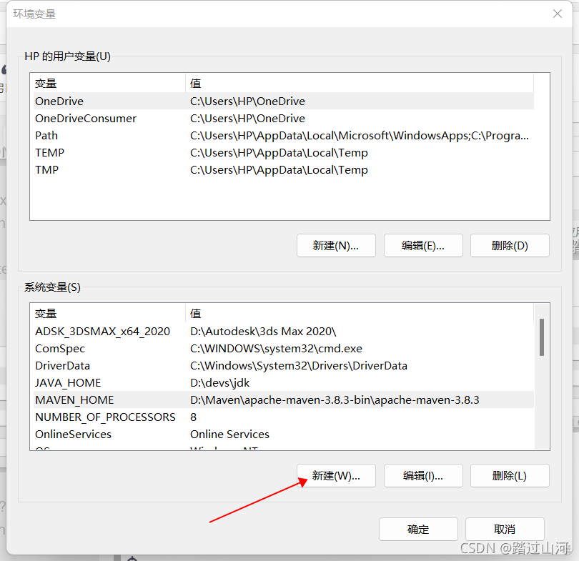This screenshot has width=579, height=561.
Task: Click 新建(N)... under user variables
Action: tap(336, 245)
